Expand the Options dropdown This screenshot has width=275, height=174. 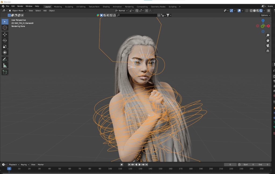click(265, 15)
